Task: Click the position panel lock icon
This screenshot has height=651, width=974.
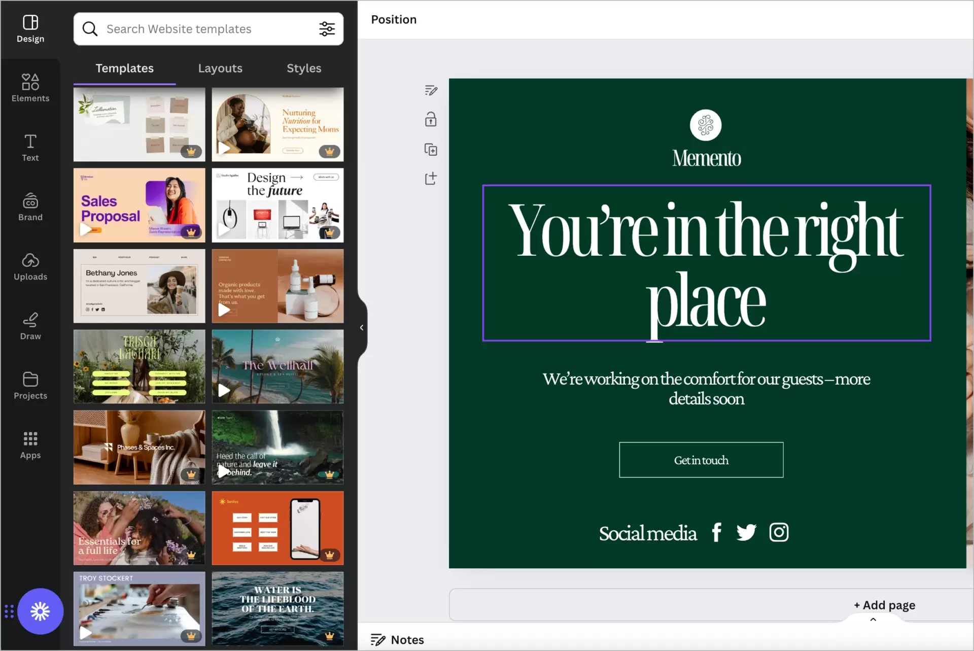Action: tap(430, 119)
